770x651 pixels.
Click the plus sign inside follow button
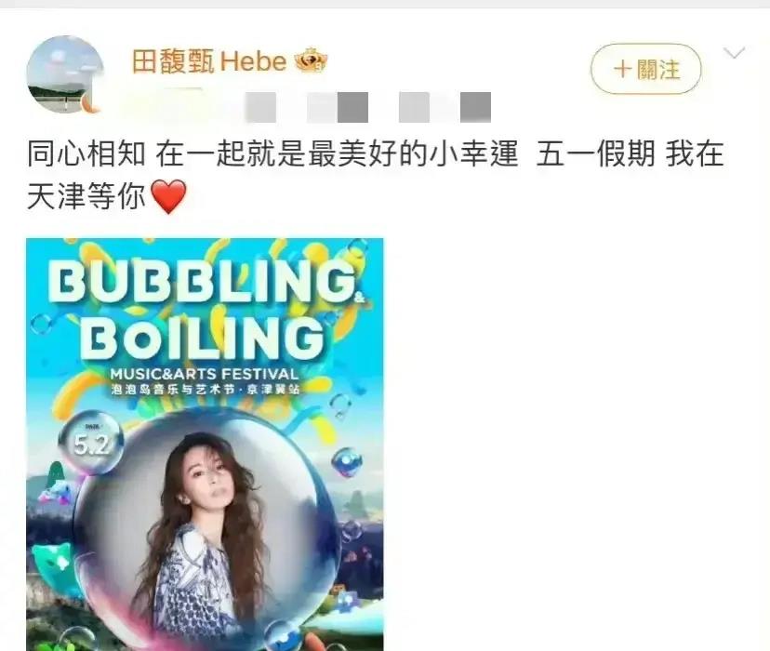[622, 69]
